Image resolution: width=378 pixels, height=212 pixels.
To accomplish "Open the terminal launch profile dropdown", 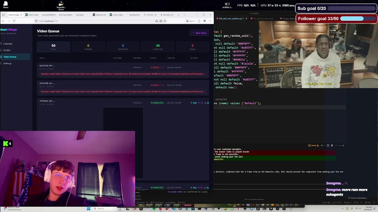I will tap(324, 145).
